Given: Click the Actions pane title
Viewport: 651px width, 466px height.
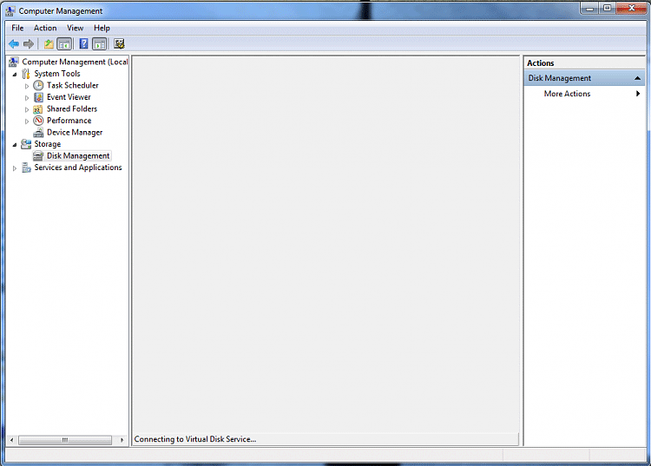Looking at the screenshot, I should click(540, 63).
